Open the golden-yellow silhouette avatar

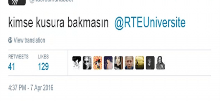[140, 63]
